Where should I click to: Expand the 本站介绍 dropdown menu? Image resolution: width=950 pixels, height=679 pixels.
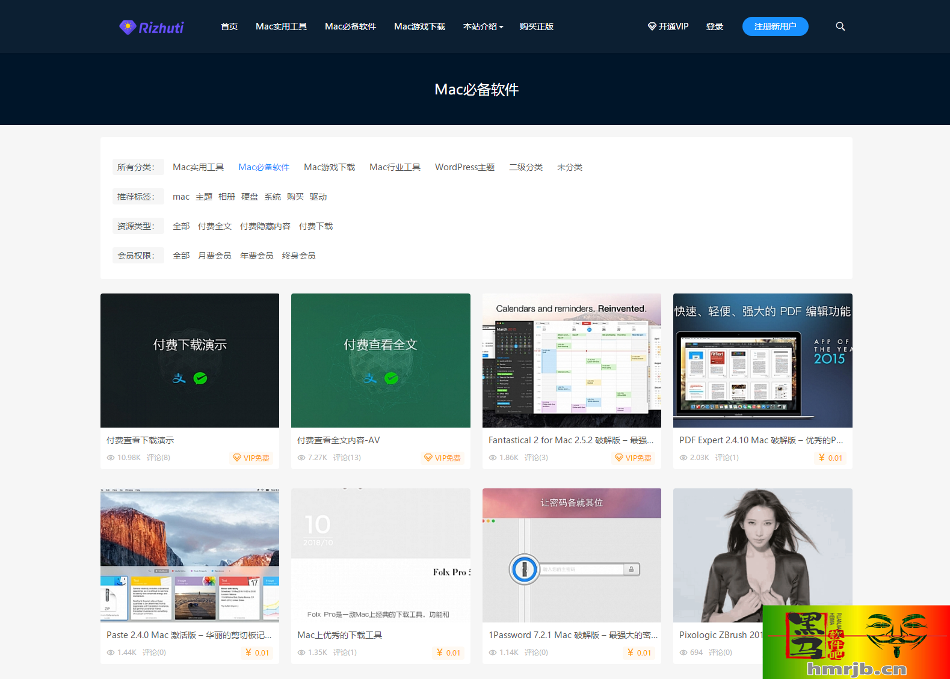click(483, 26)
